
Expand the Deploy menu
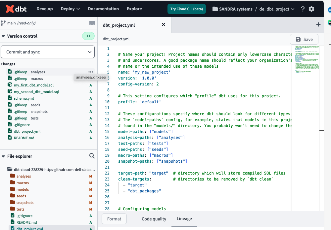click(x=70, y=9)
